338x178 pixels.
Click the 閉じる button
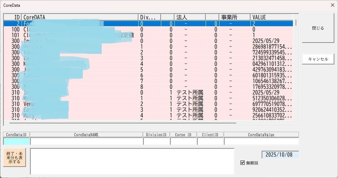pyautogui.click(x=318, y=28)
